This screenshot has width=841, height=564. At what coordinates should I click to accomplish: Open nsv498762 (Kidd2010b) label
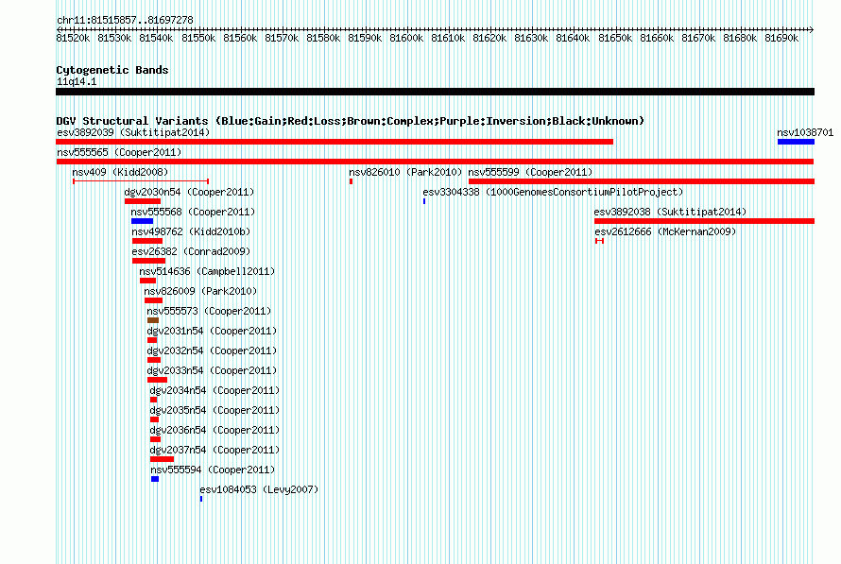pos(192,231)
